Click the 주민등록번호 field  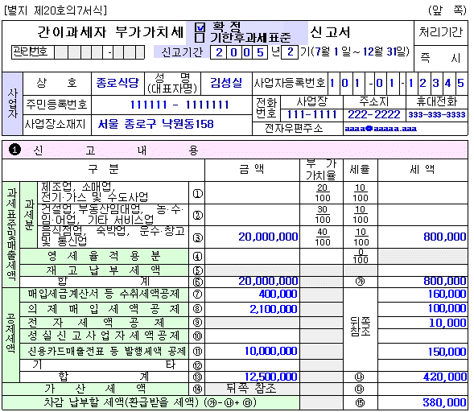tap(171, 105)
